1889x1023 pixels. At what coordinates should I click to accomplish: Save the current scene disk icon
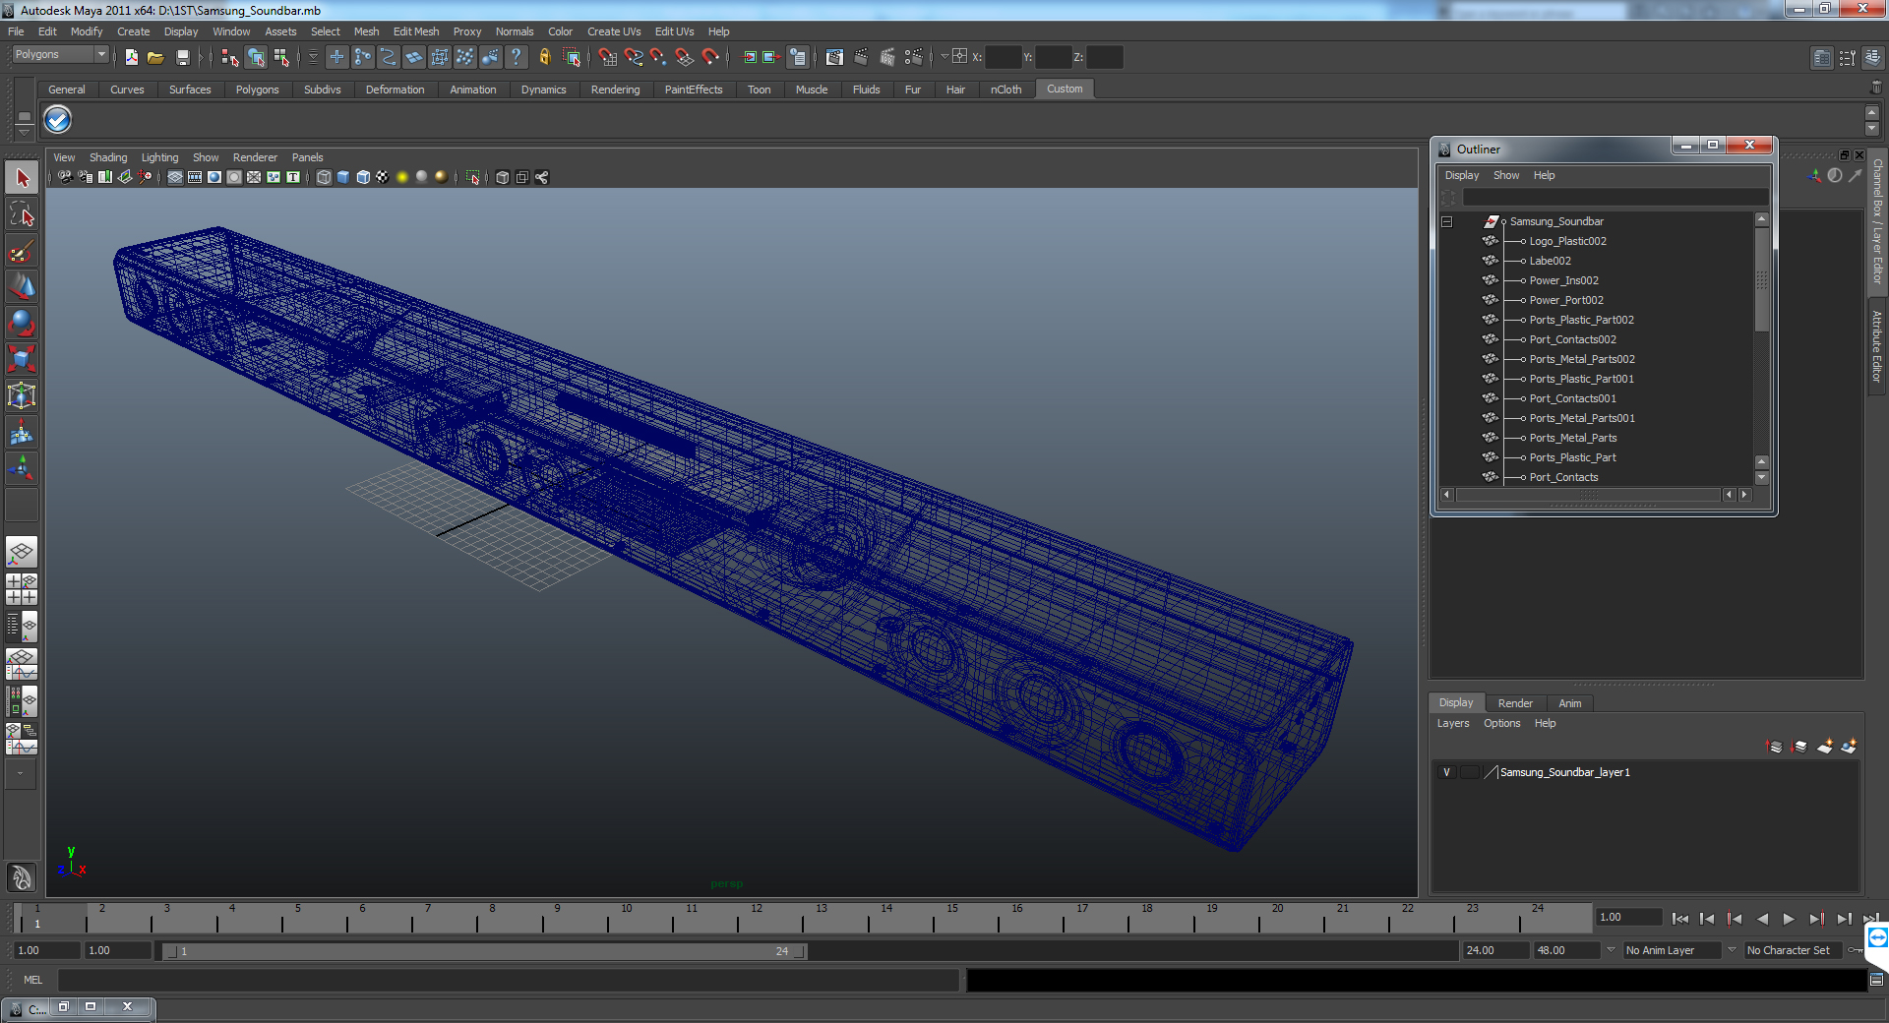[182, 57]
